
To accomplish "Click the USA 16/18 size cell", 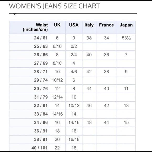I will pos(74,139).
